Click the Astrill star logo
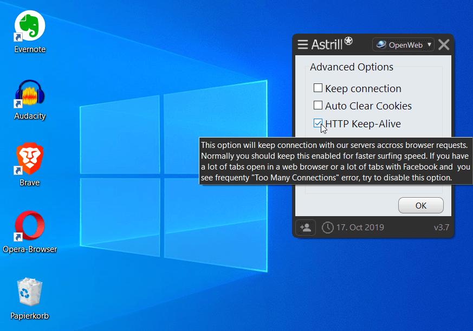This screenshot has height=331, width=473. point(348,41)
